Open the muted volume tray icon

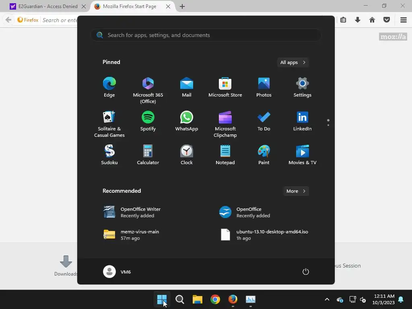(363, 299)
